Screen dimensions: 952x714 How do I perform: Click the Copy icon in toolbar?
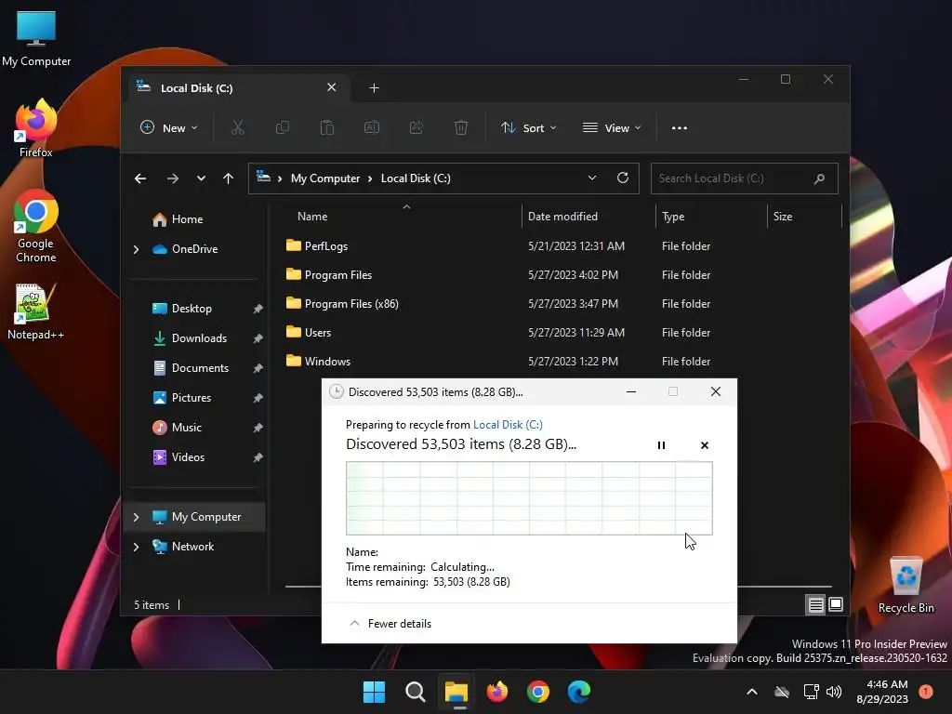click(283, 127)
